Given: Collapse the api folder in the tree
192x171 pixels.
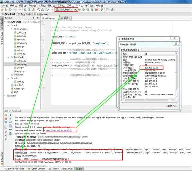Looking at the screenshot, I should (x=8, y=25).
